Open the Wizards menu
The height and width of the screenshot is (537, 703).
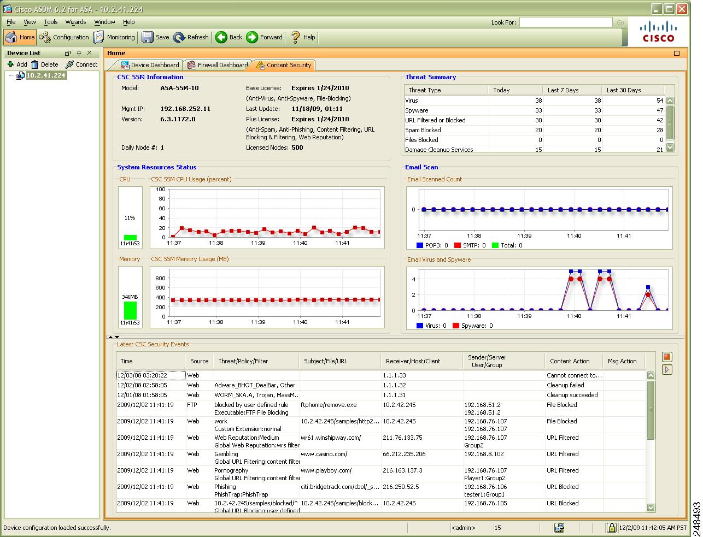75,22
